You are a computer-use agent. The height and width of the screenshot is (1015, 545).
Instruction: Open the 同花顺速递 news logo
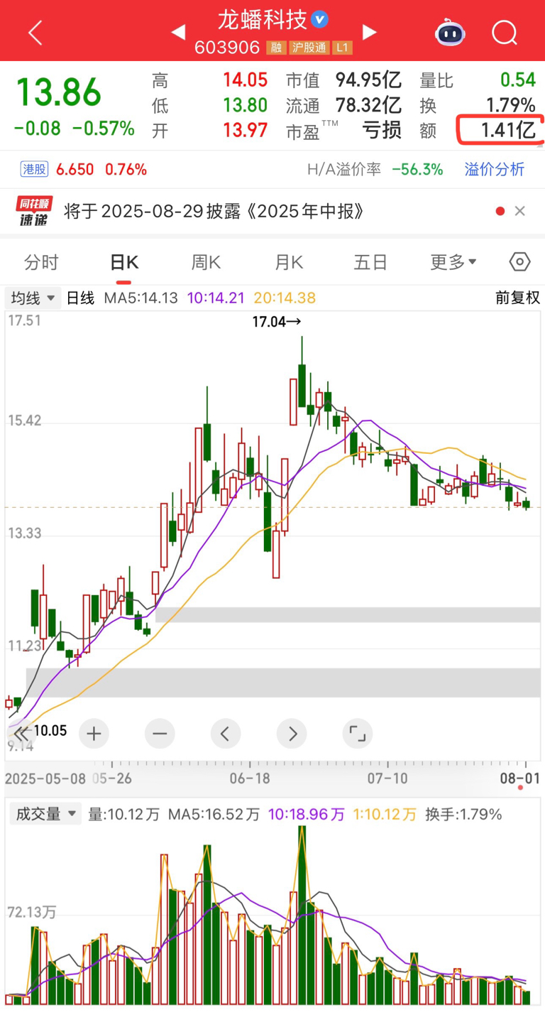pos(33,211)
